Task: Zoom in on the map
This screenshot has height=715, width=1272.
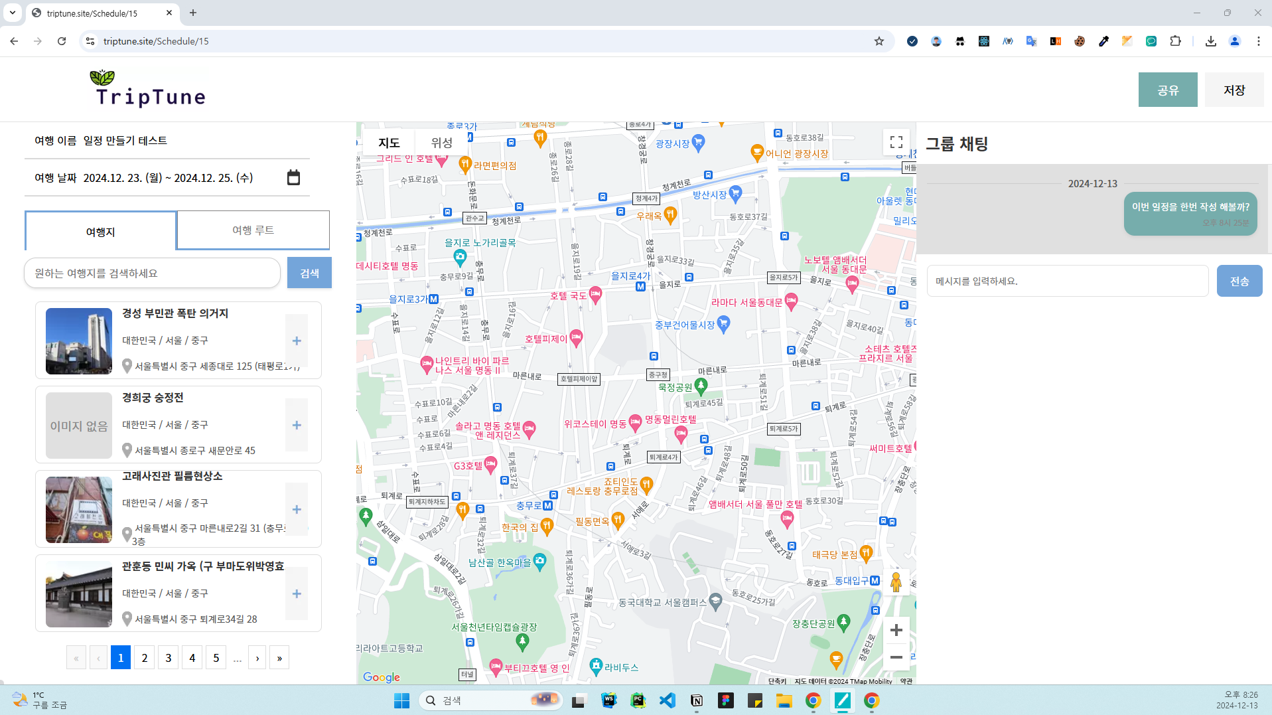Action: [x=896, y=630]
